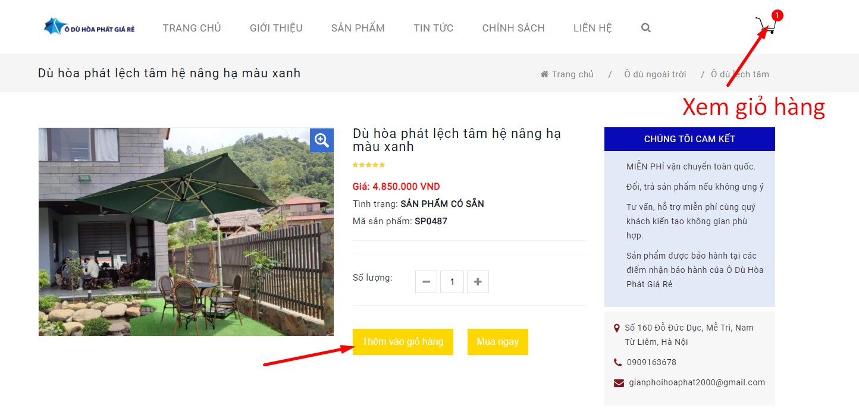Decrease quantity with the minus button

pyautogui.click(x=426, y=282)
